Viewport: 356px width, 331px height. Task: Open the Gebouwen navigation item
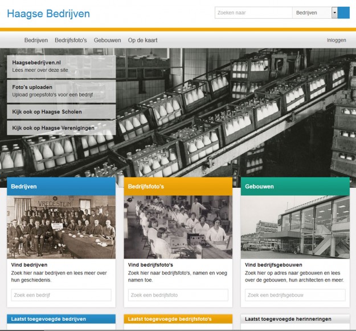(107, 41)
